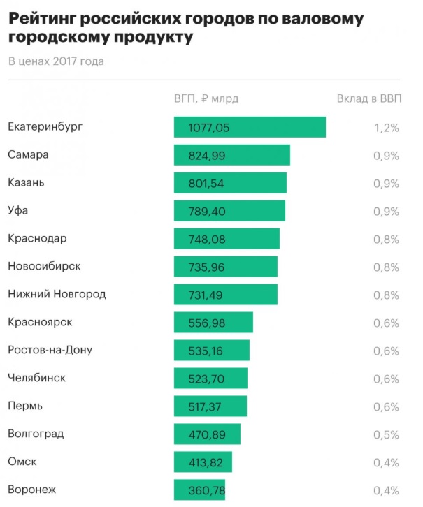Select the Красноярск bar showing 556,98
The width and height of the screenshot is (423, 507).
213,323
